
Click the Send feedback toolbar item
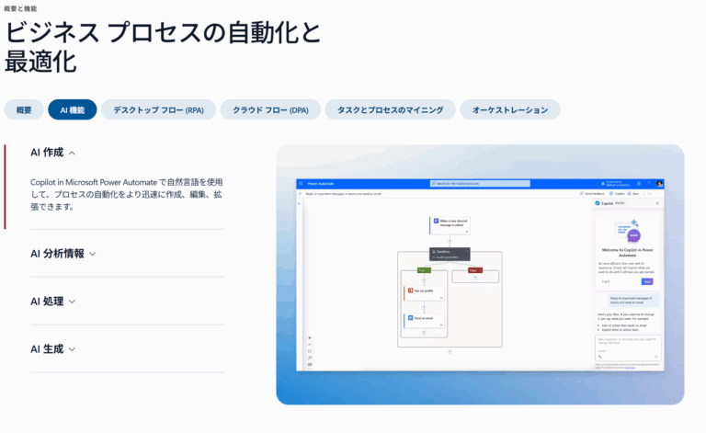(592, 194)
